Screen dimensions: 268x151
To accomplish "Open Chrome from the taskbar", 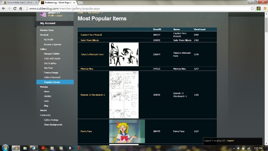I will point(16,148).
